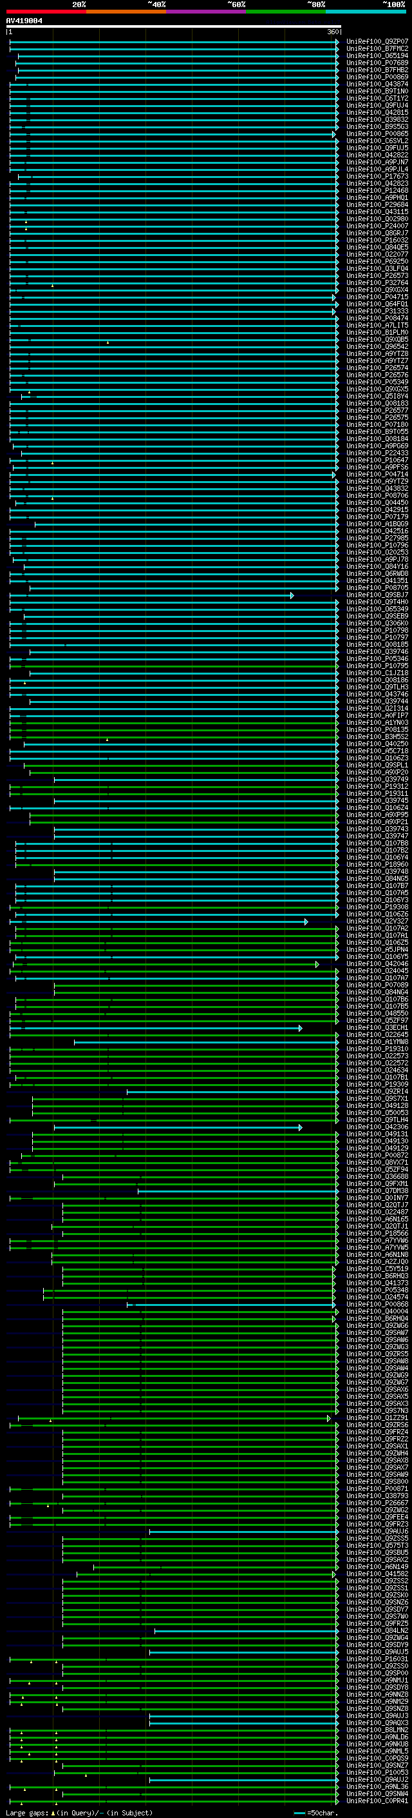Image resolution: width=412 pixels, height=1818 pixels.
Task: Select hit label UniRef100_P12468
Action: (377, 190)
